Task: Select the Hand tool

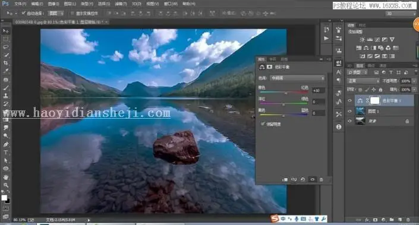Action: coord(5,178)
